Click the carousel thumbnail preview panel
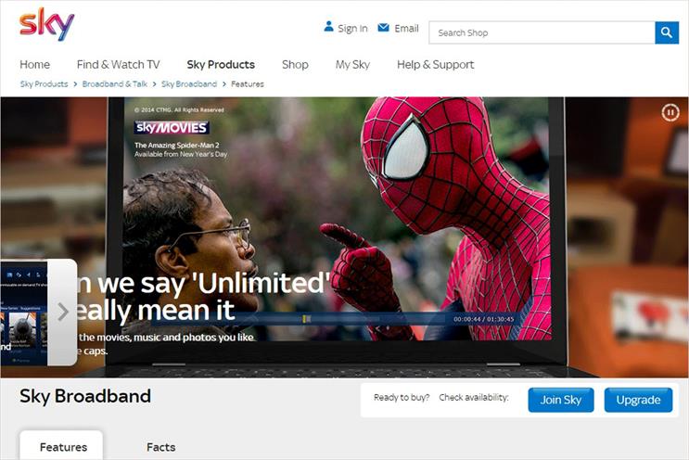 (24, 313)
